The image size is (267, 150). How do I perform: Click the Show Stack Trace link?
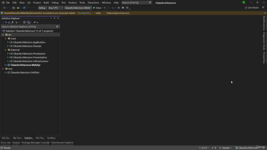tap(84, 13)
